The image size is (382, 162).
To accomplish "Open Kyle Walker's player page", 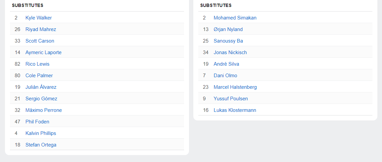I will (x=38, y=18).
